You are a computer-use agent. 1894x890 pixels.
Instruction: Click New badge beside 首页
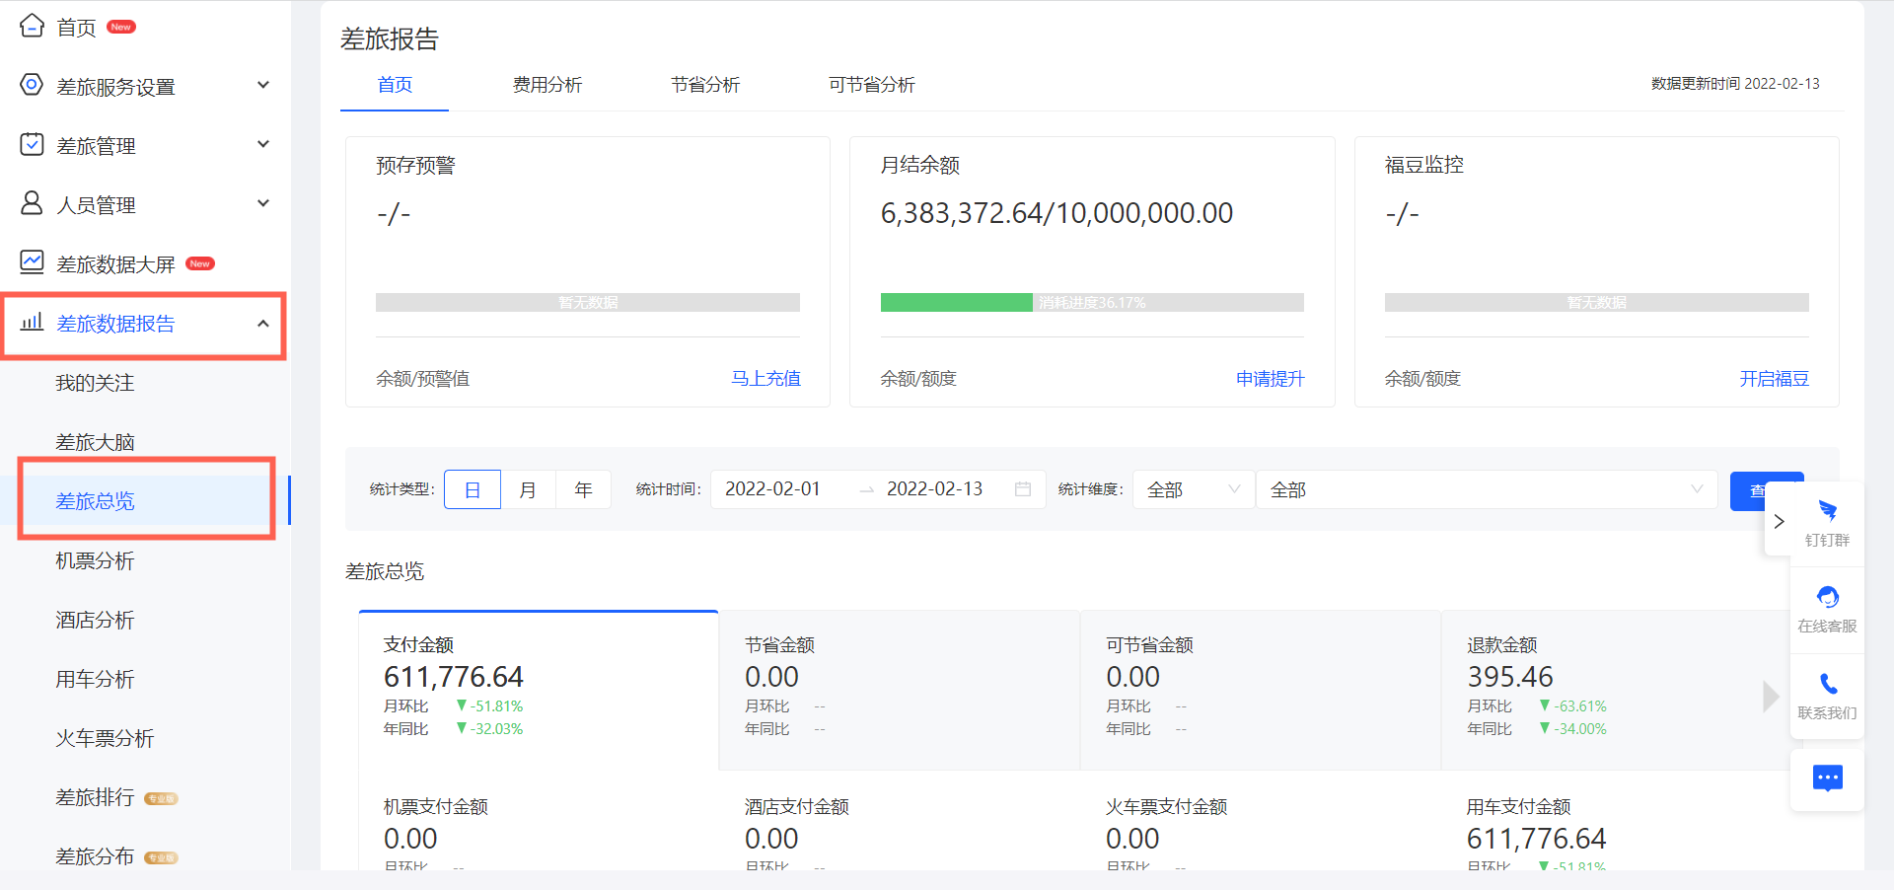click(121, 27)
